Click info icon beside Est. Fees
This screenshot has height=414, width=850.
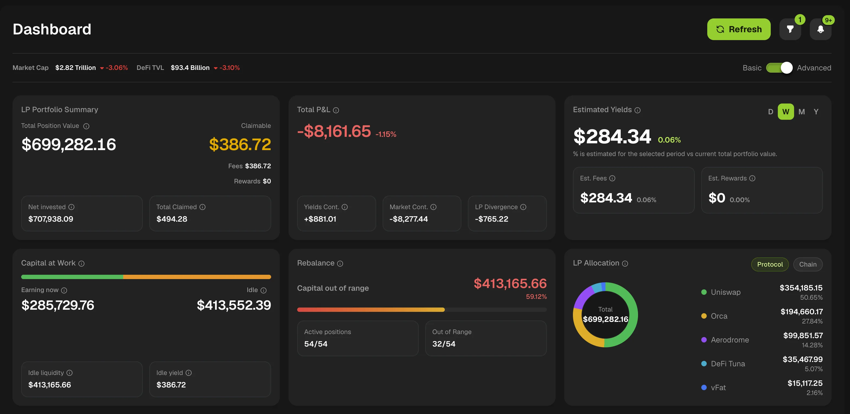[x=613, y=178]
